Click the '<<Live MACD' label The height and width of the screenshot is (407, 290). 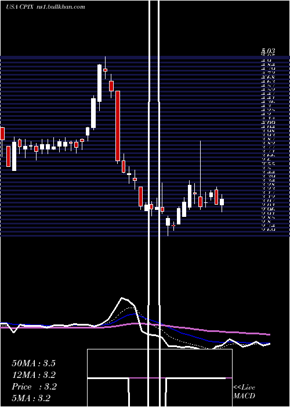[x=244, y=391]
